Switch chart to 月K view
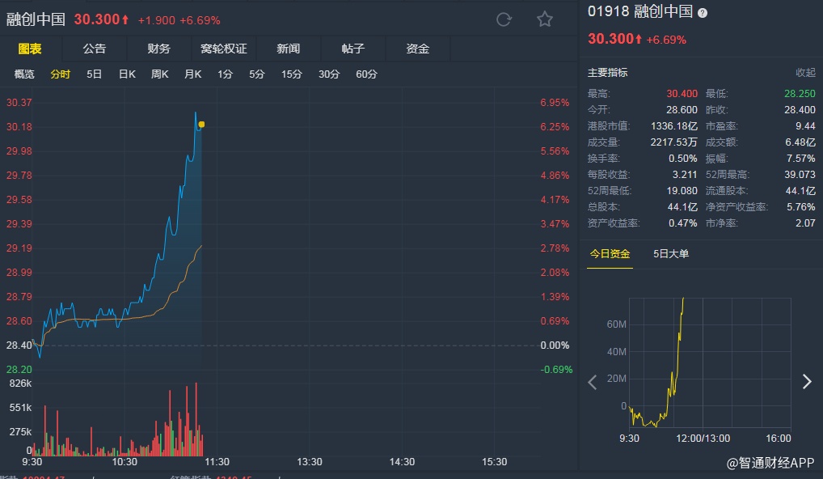This screenshot has height=479, width=823. (x=192, y=74)
